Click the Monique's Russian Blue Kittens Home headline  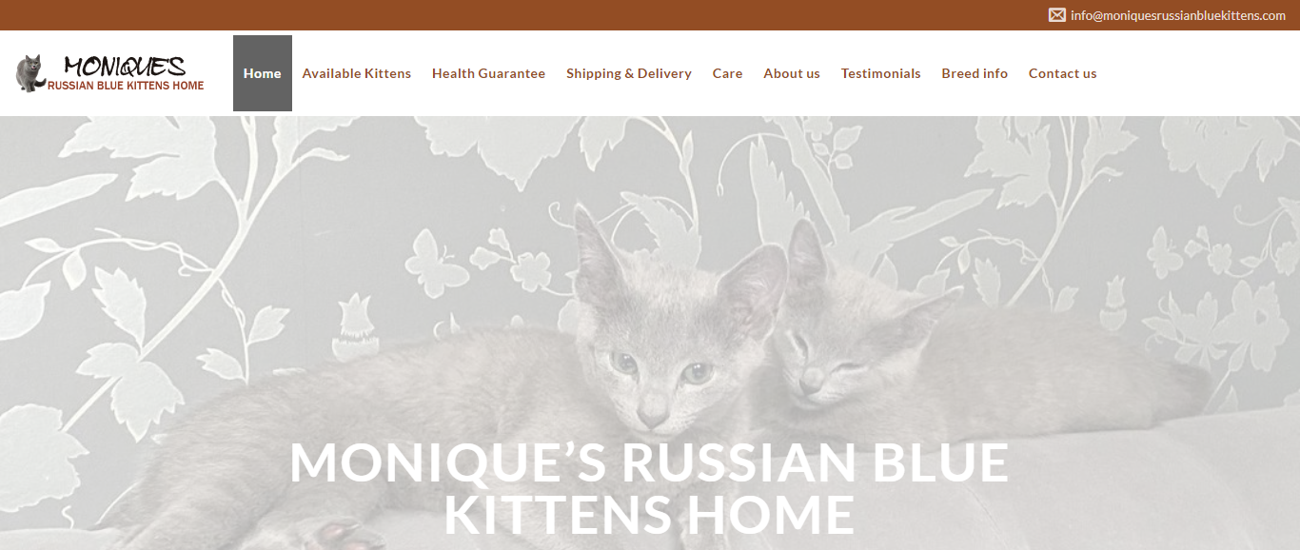(x=649, y=487)
